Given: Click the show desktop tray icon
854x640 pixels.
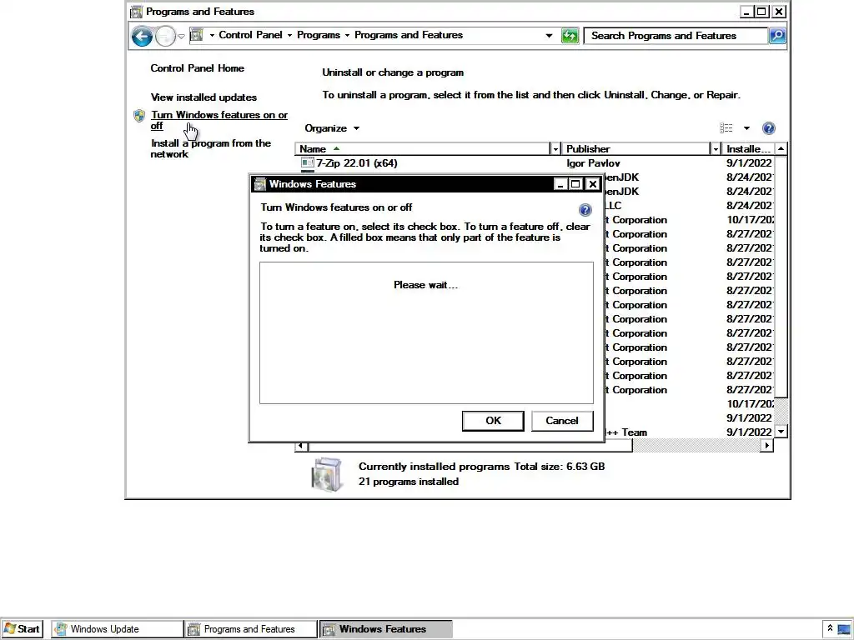Looking at the screenshot, I should (845, 629).
